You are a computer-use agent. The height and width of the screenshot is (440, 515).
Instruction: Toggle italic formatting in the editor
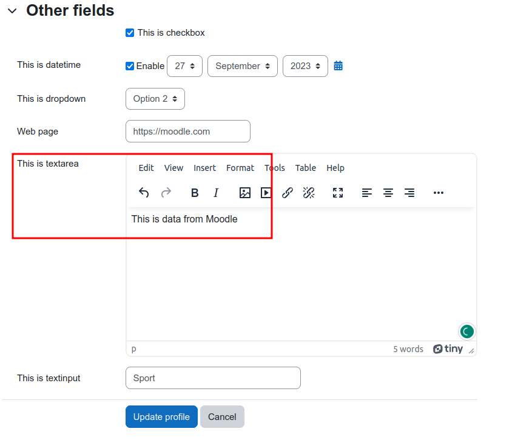click(216, 193)
